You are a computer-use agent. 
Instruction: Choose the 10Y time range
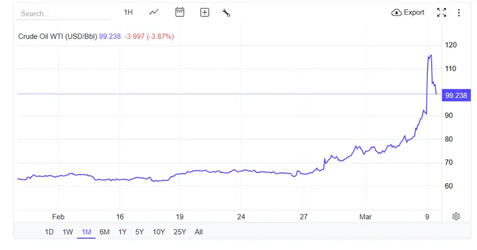(x=159, y=232)
